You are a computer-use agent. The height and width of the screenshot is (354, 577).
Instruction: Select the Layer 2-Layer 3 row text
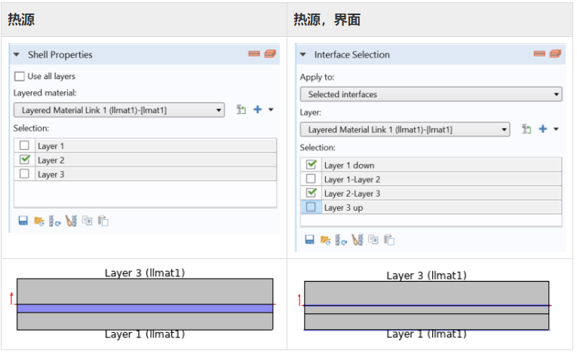(x=352, y=194)
